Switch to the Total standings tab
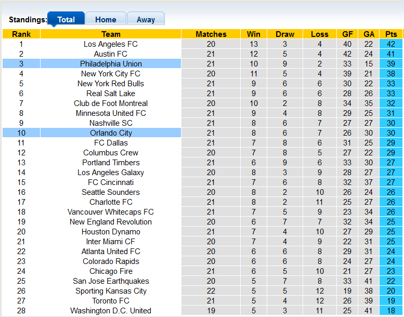Image resolution: width=404 pixels, height=317 pixels. 66,20
